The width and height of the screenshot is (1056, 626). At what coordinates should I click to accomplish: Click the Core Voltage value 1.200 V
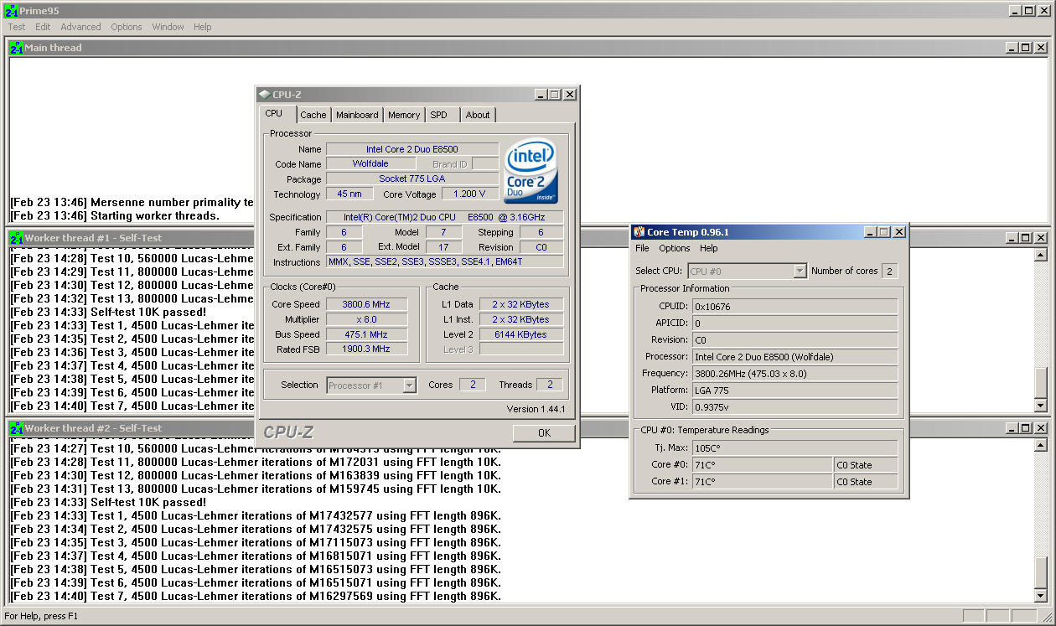(468, 194)
